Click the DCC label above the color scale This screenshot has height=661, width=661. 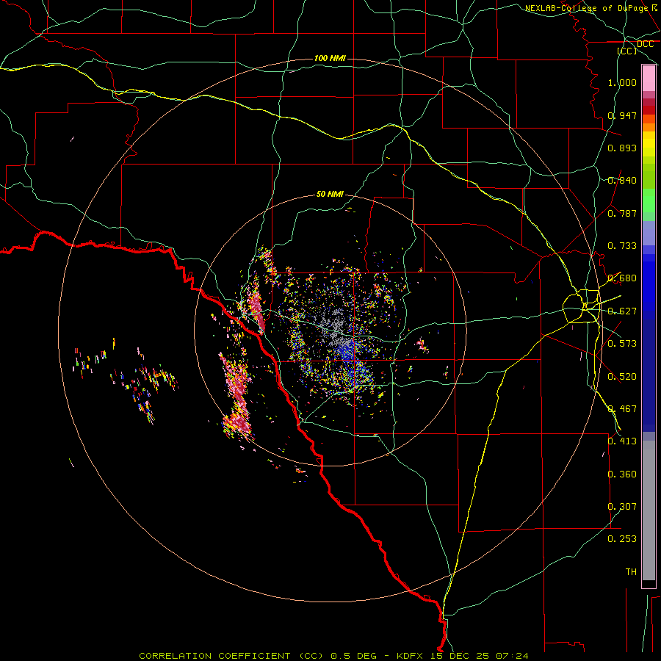[x=645, y=44]
